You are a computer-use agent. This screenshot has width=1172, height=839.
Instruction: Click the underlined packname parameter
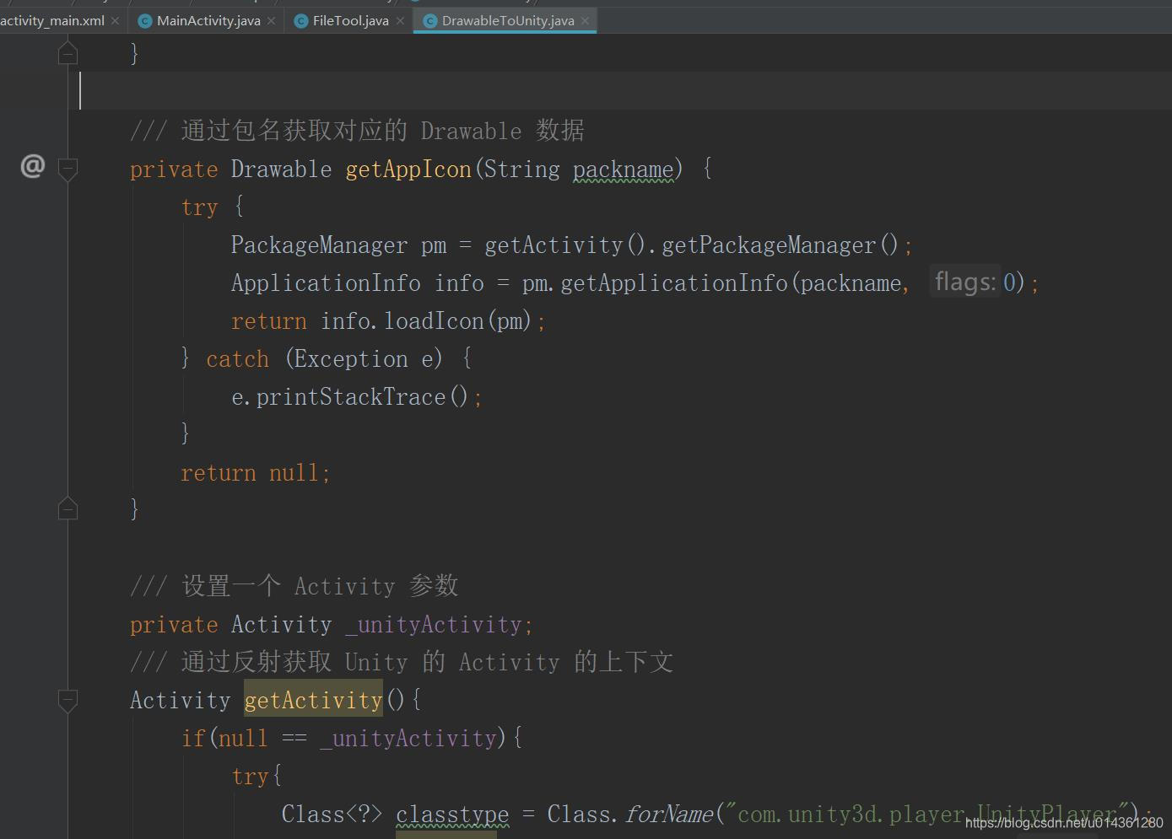624,169
